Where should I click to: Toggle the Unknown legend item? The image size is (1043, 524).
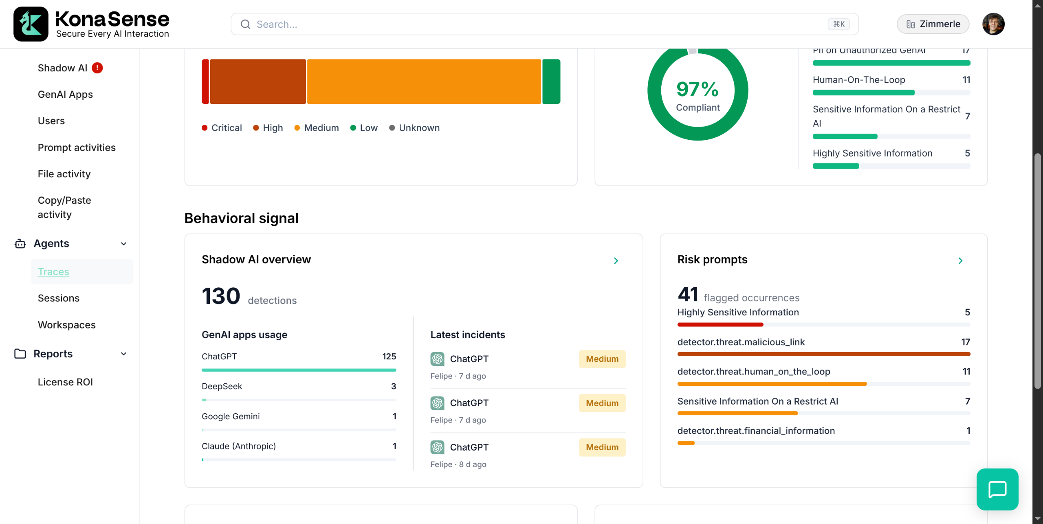[x=414, y=128]
